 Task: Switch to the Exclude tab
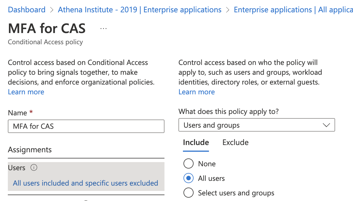click(x=235, y=142)
